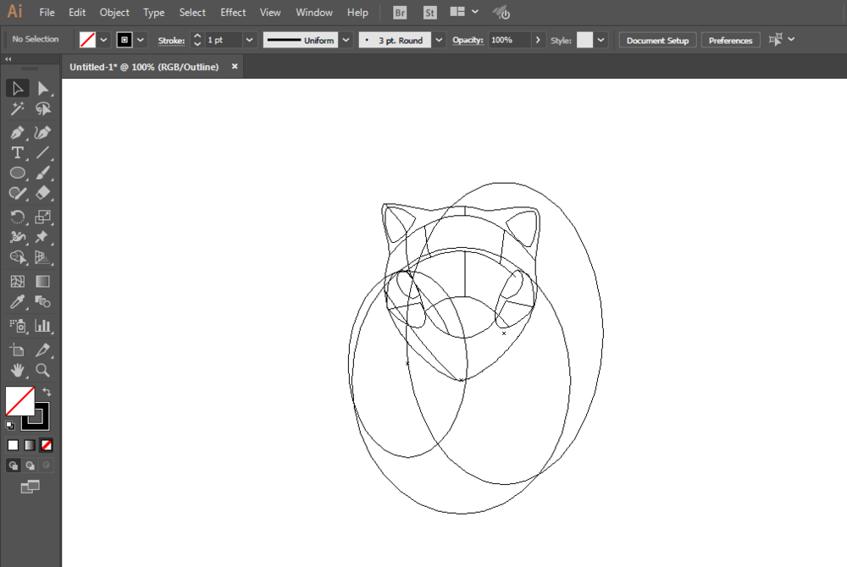Screen dimensions: 847x567
Task: Choose the Magic Wand tool
Action: point(17,109)
